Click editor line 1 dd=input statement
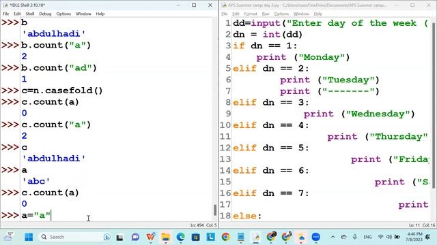The image size is (437, 245). 330,23
